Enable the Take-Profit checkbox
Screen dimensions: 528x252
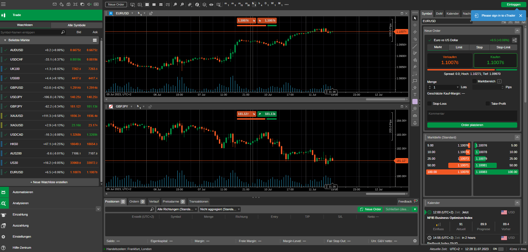488,104
